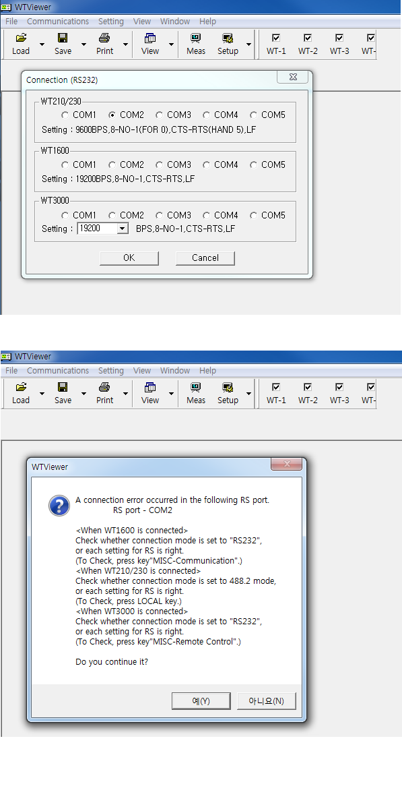Viewport: 402px width, 809px height.
Task: Click the Save floppy icon in top toolbar
Action: point(63,44)
